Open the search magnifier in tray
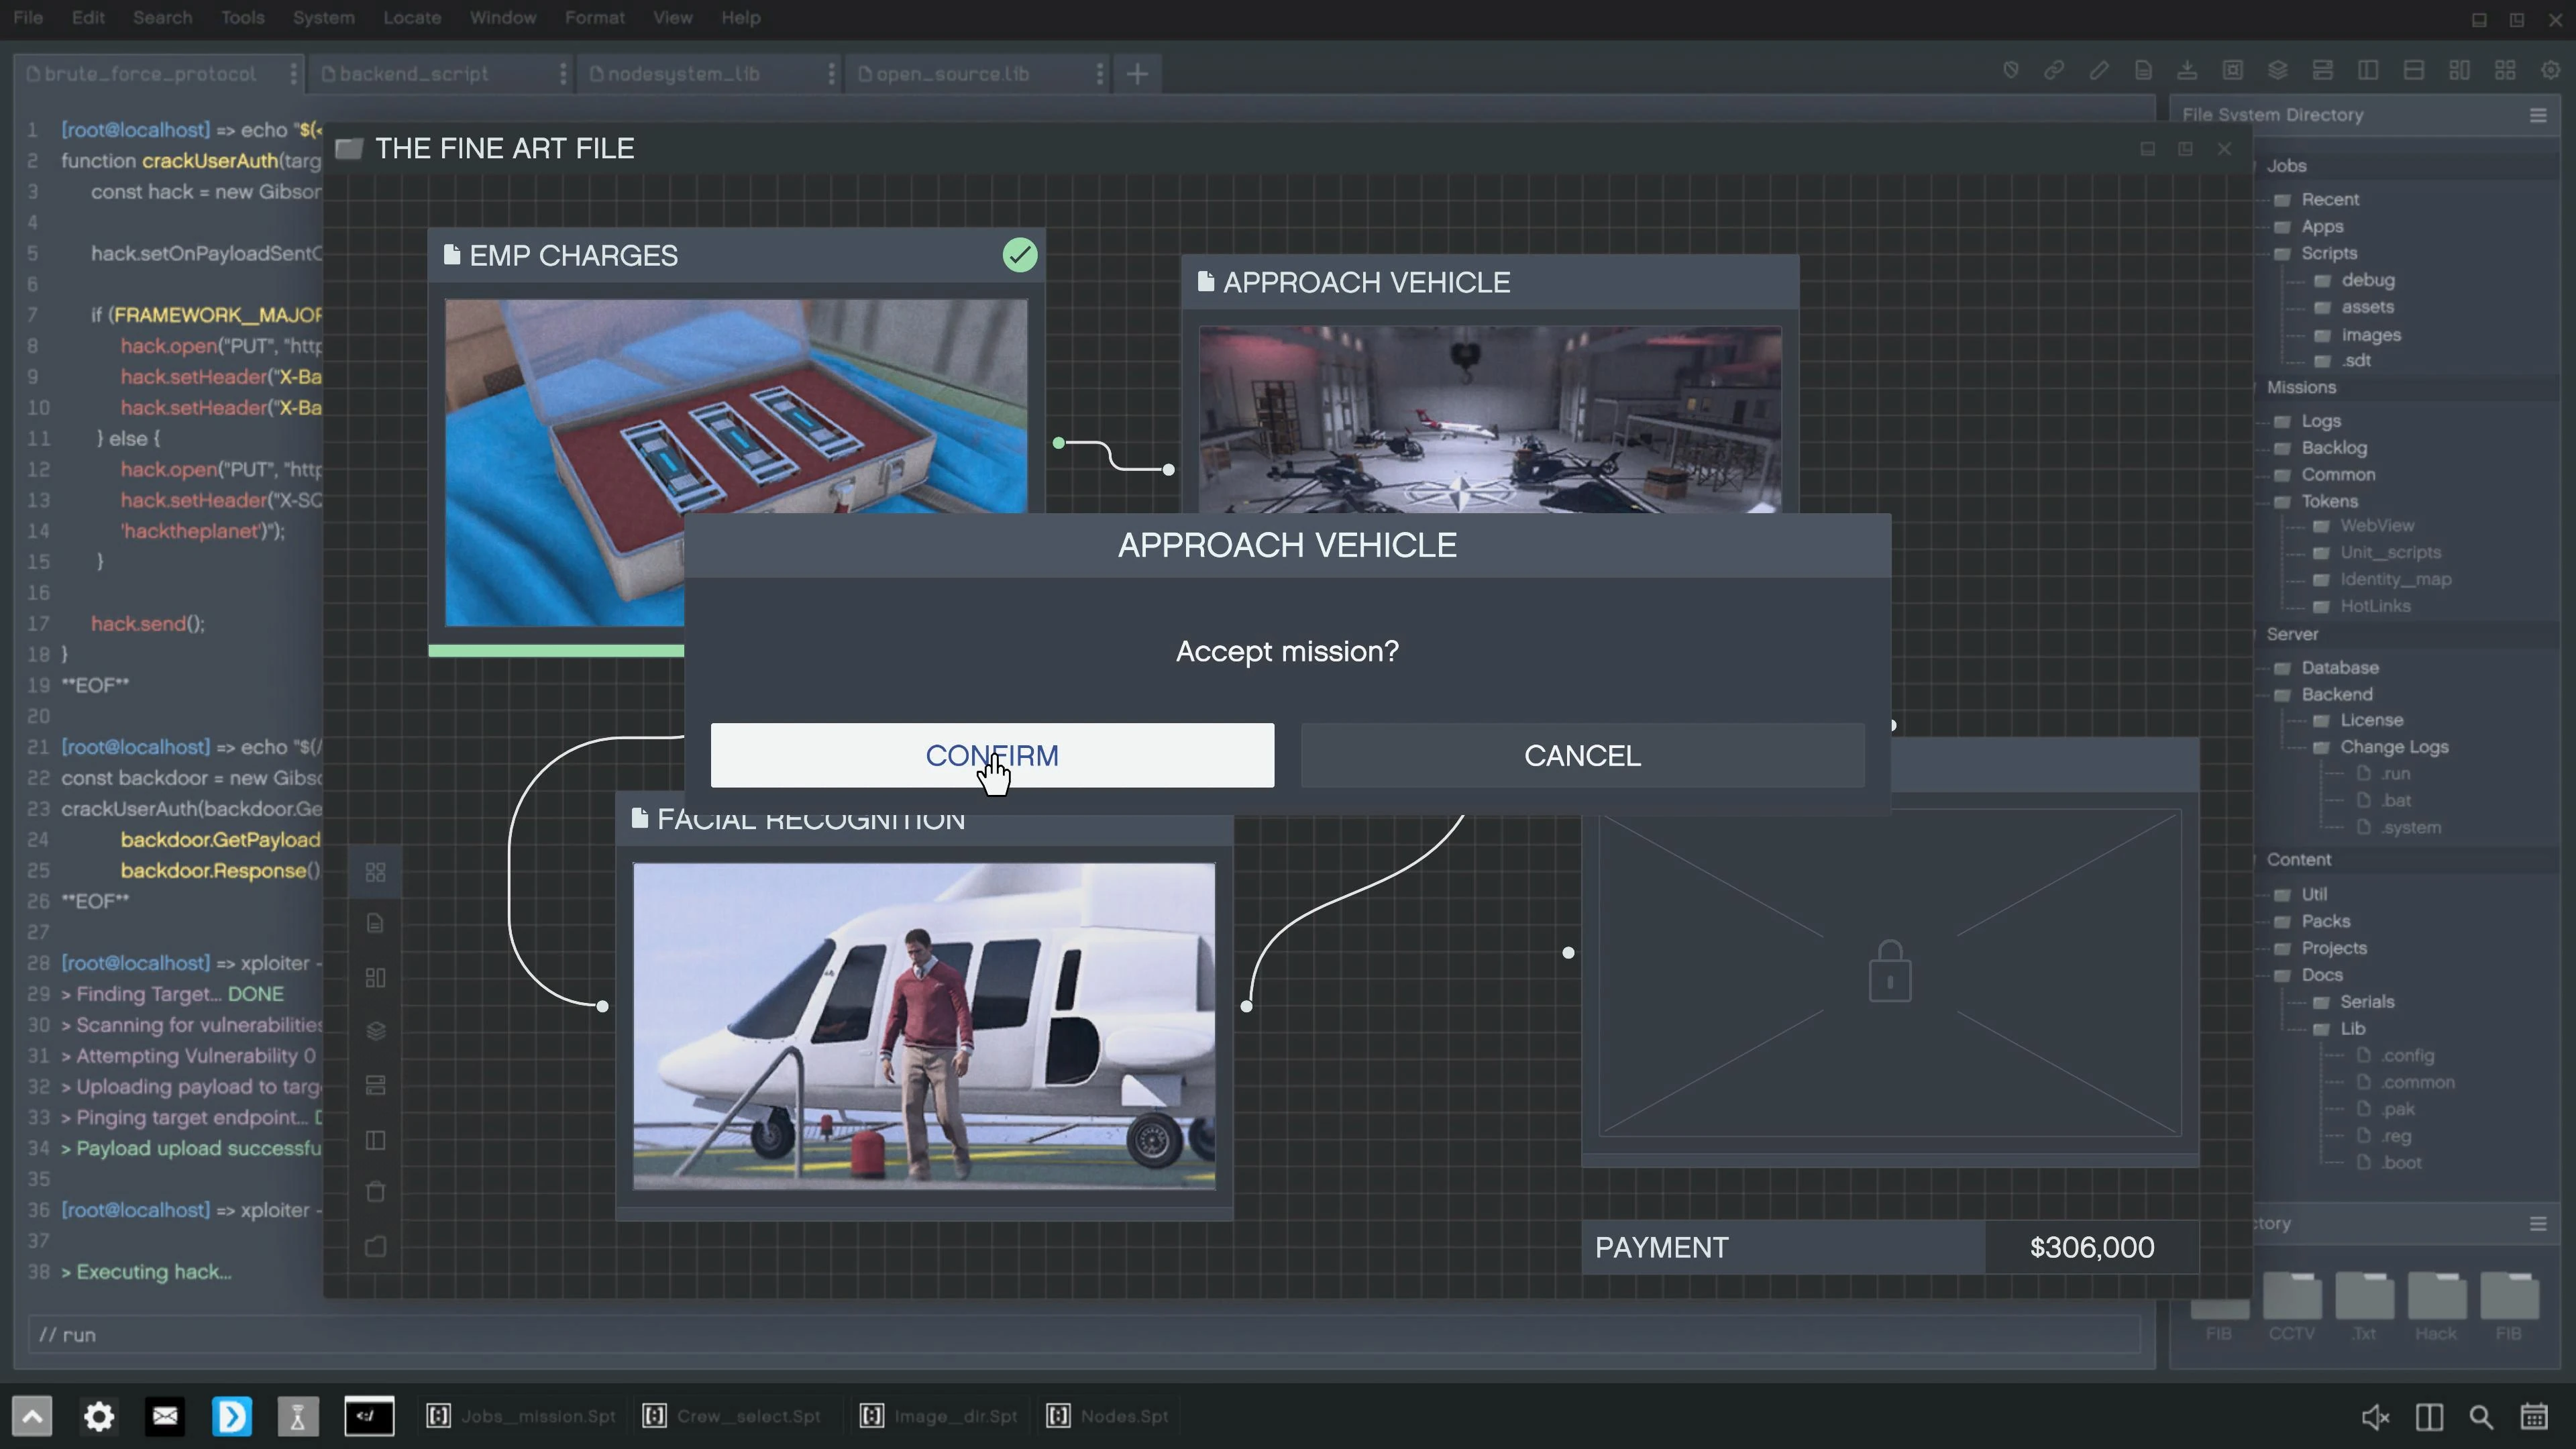 [2481, 1416]
